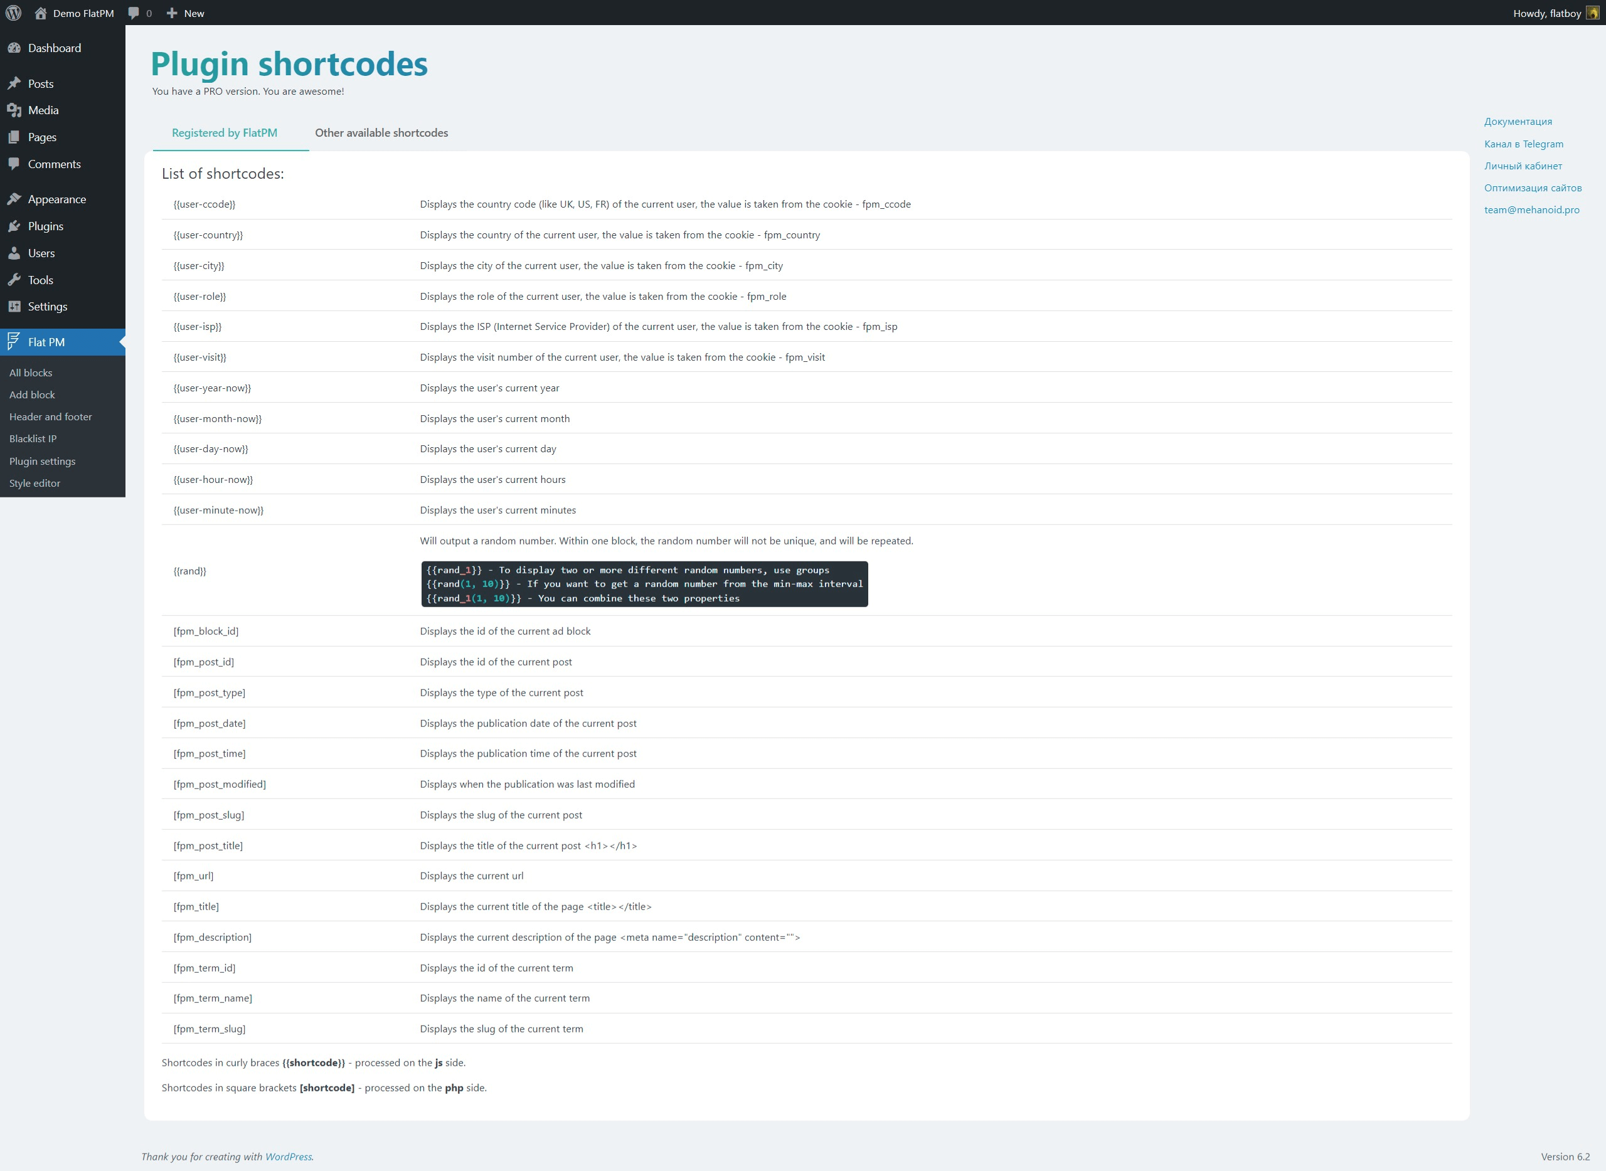1606x1171 pixels.
Task: Open Dashboard menu item
Action: pos(62,48)
